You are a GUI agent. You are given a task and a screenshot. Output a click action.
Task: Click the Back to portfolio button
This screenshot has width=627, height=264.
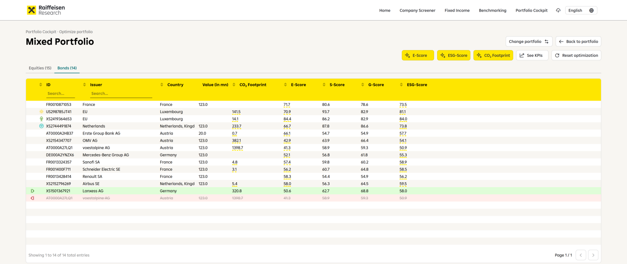point(578,42)
